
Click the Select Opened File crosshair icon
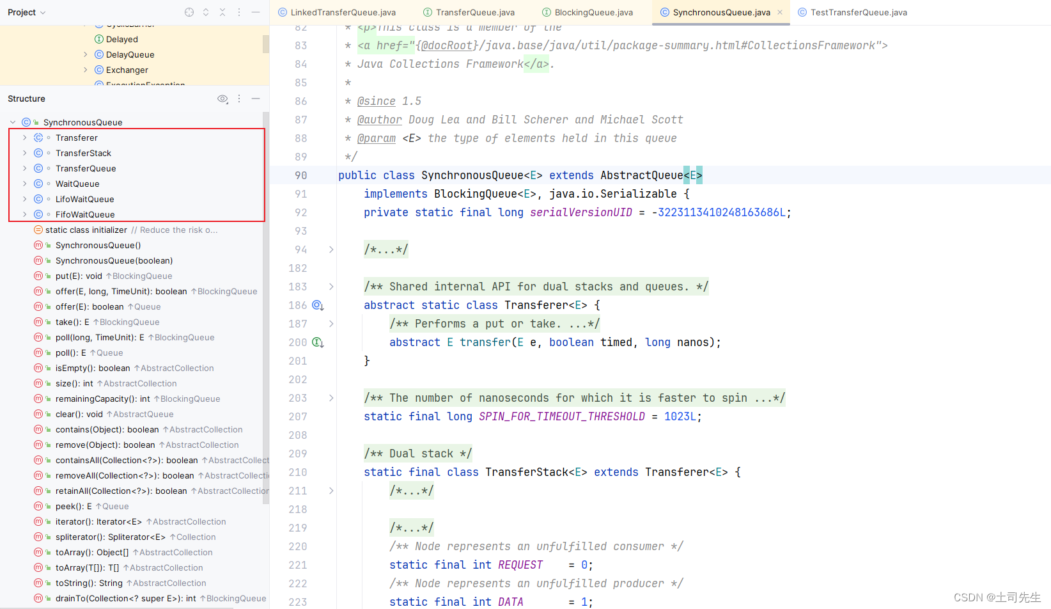click(189, 12)
